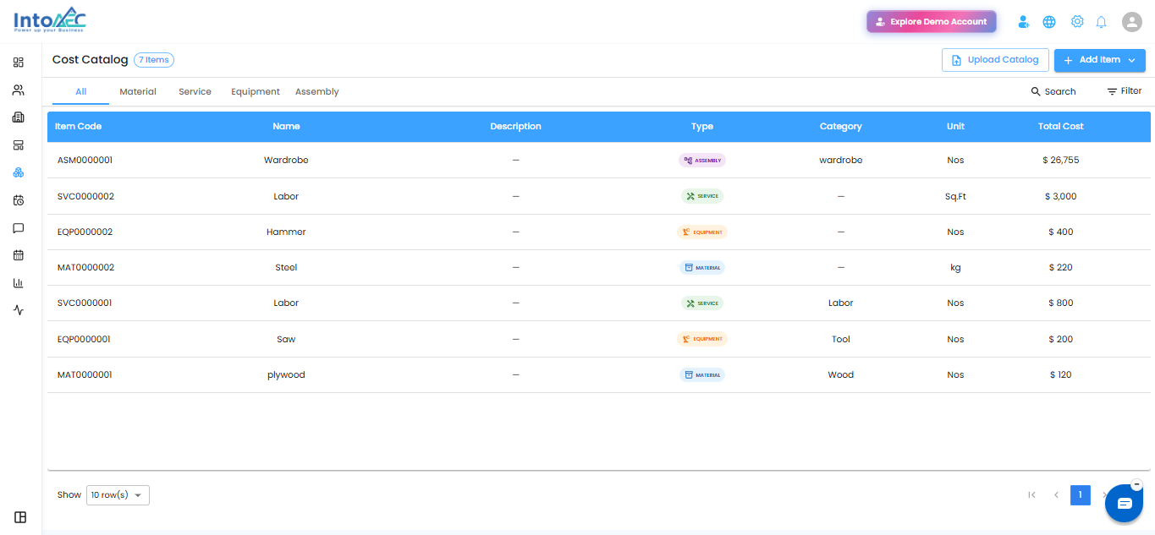Click the $ 26,755 total cost
The height and width of the screenshot is (535, 1155).
point(1061,161)
